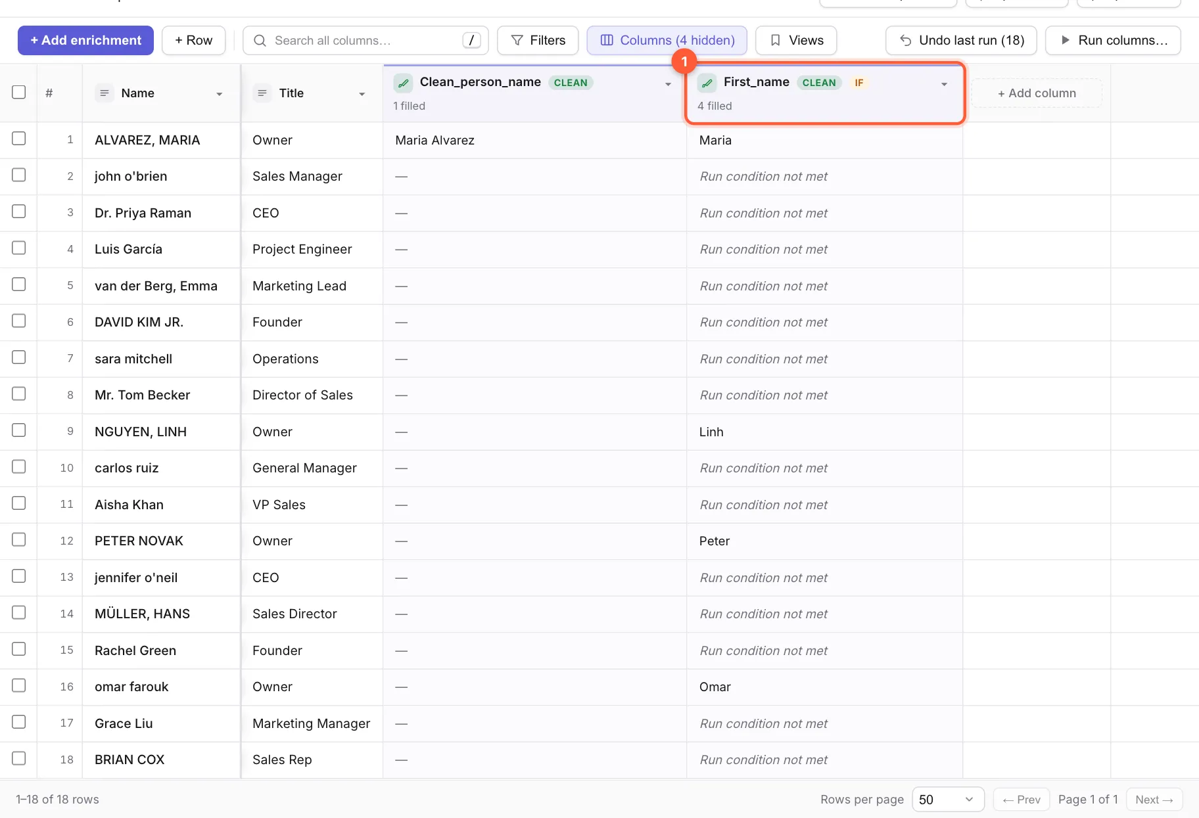1199x818 pixels.
Task: Add a new Row
Action: click(x=194, y=40)
